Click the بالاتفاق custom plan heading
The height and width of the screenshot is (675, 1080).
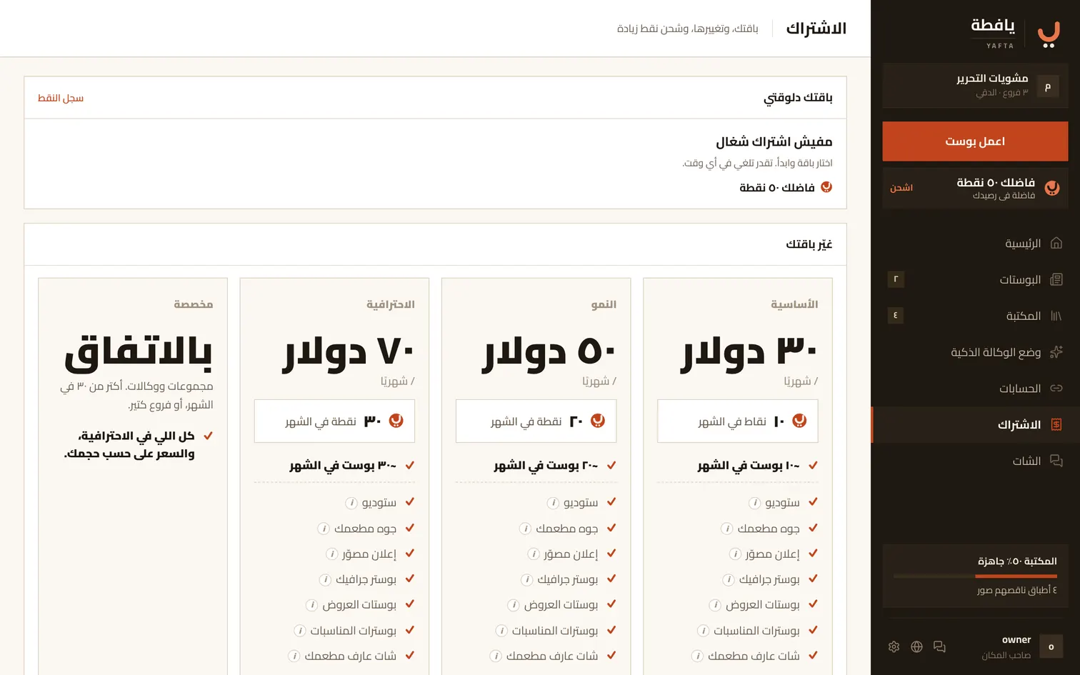click(x=139, y=352)
